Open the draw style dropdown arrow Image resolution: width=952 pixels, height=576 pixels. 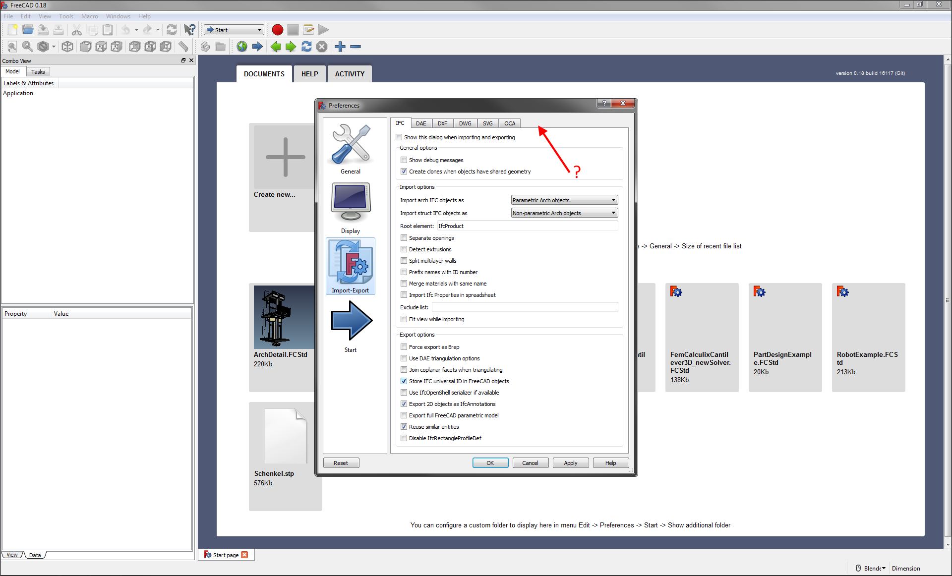pos(54,47)
